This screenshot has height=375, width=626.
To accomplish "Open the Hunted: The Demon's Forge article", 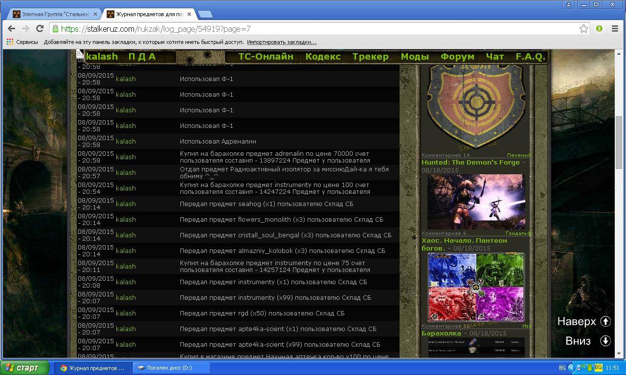I will click(x=470, y=162).
